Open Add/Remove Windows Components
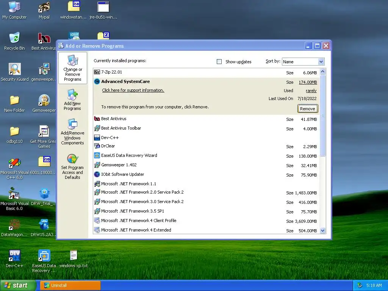Screen dimensions: 388x291 72,132
